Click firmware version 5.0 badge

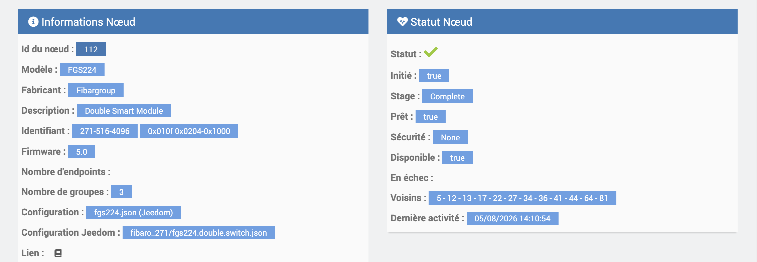82,151
